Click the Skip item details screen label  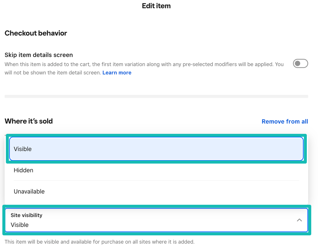[x=39, y=55]
